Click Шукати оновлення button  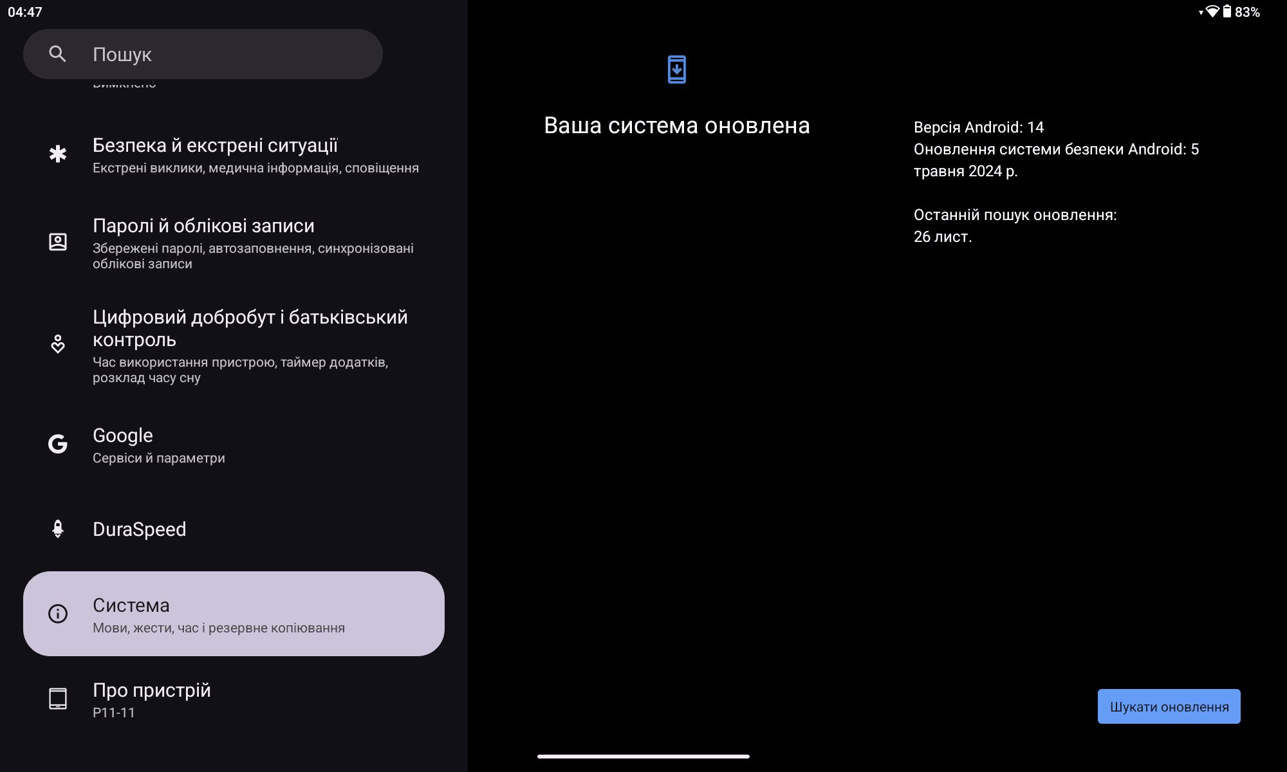point(1169,706)
